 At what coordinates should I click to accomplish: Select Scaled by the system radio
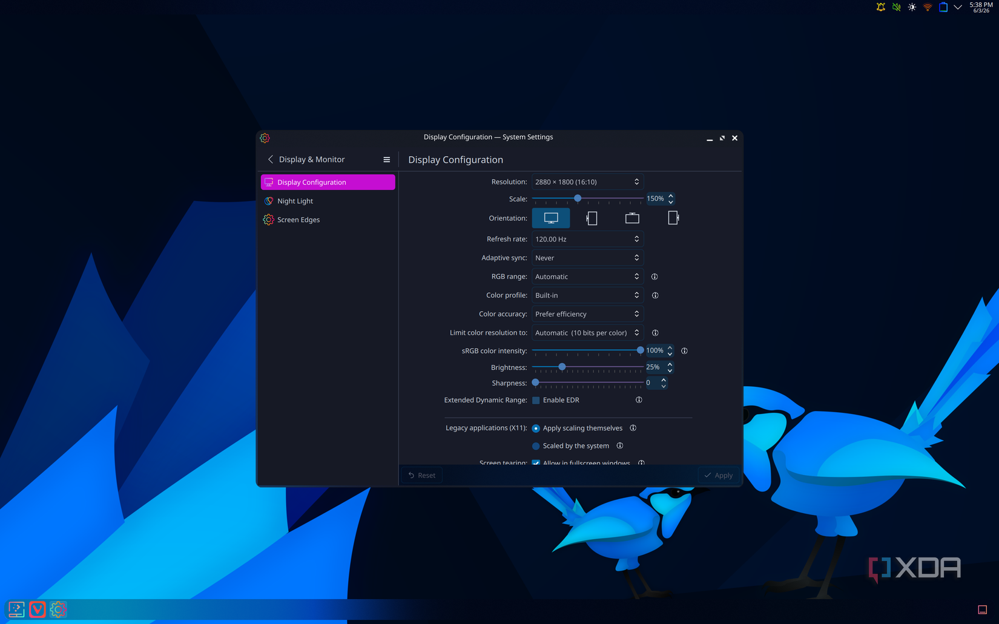click(536, 446)
